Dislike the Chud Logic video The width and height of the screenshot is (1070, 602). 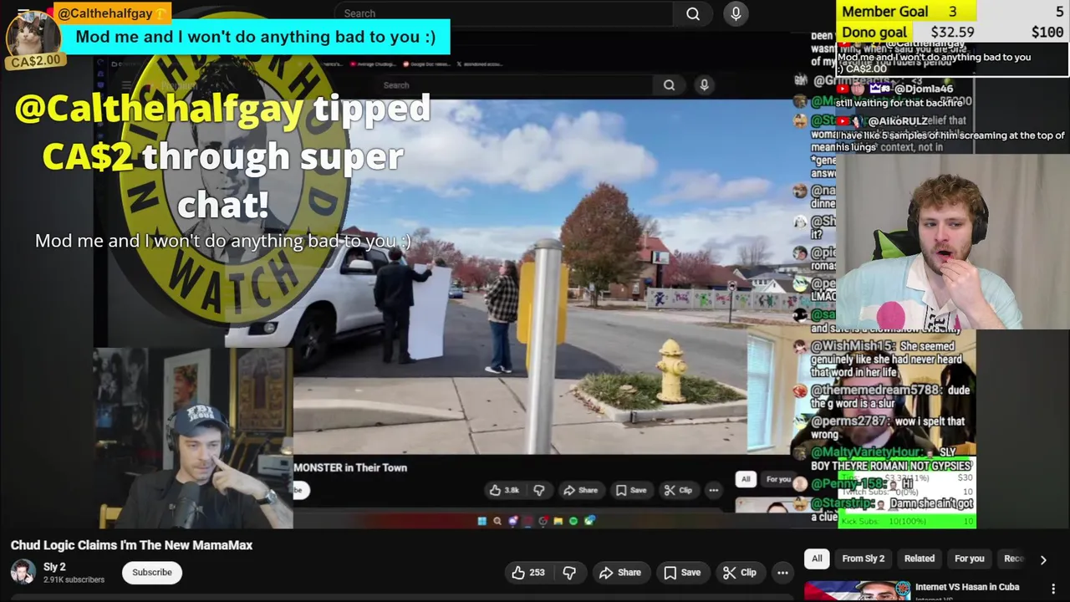click(569, 573)
